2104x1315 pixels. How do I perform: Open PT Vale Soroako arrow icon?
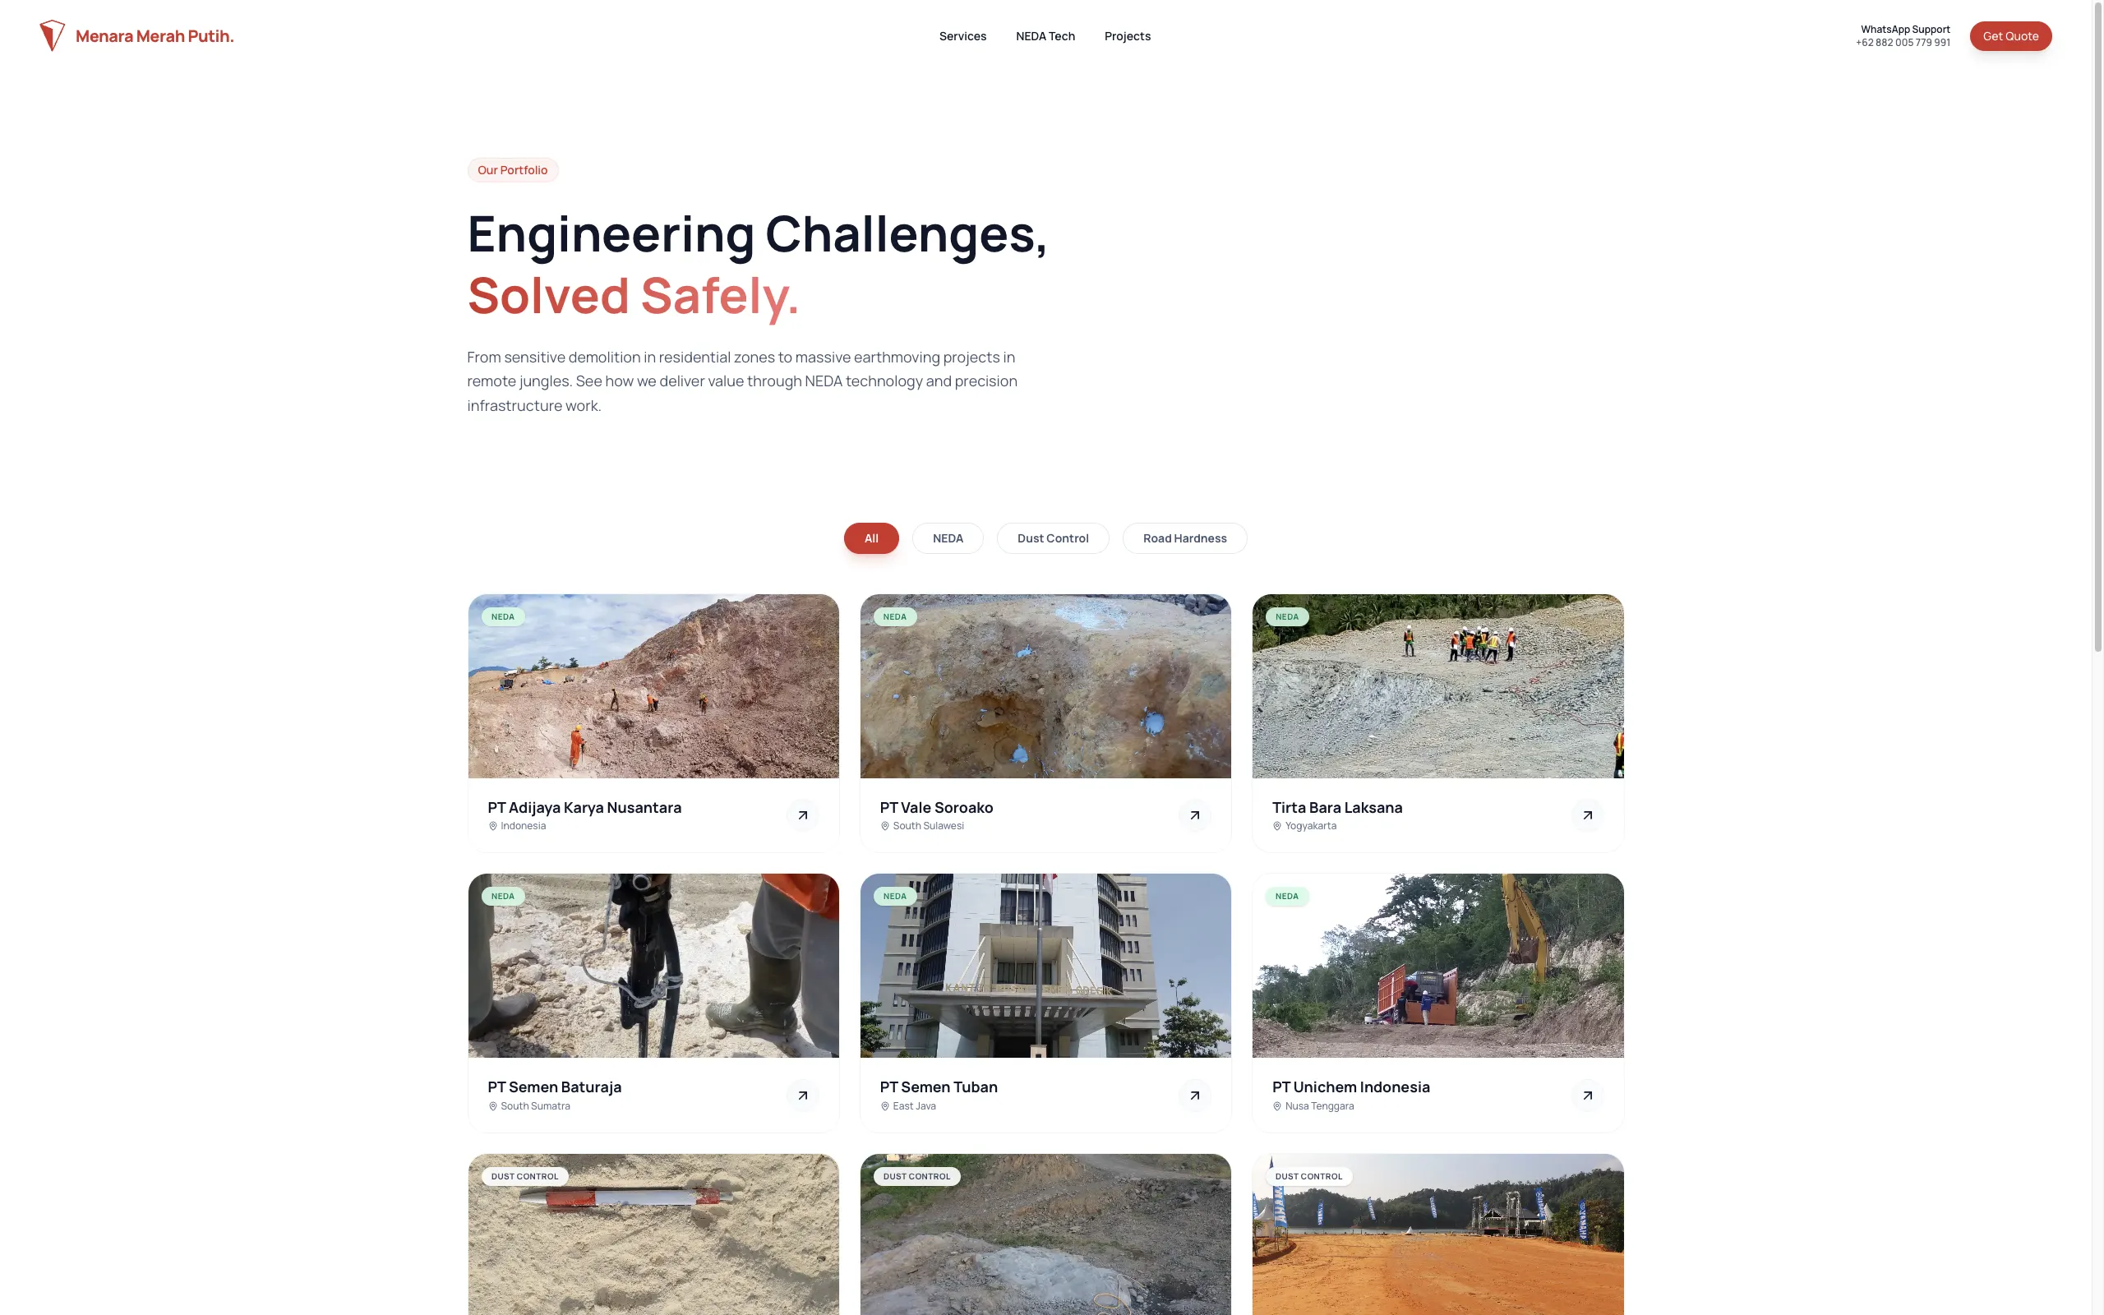pyautogui.click(x=1194, y=816)
